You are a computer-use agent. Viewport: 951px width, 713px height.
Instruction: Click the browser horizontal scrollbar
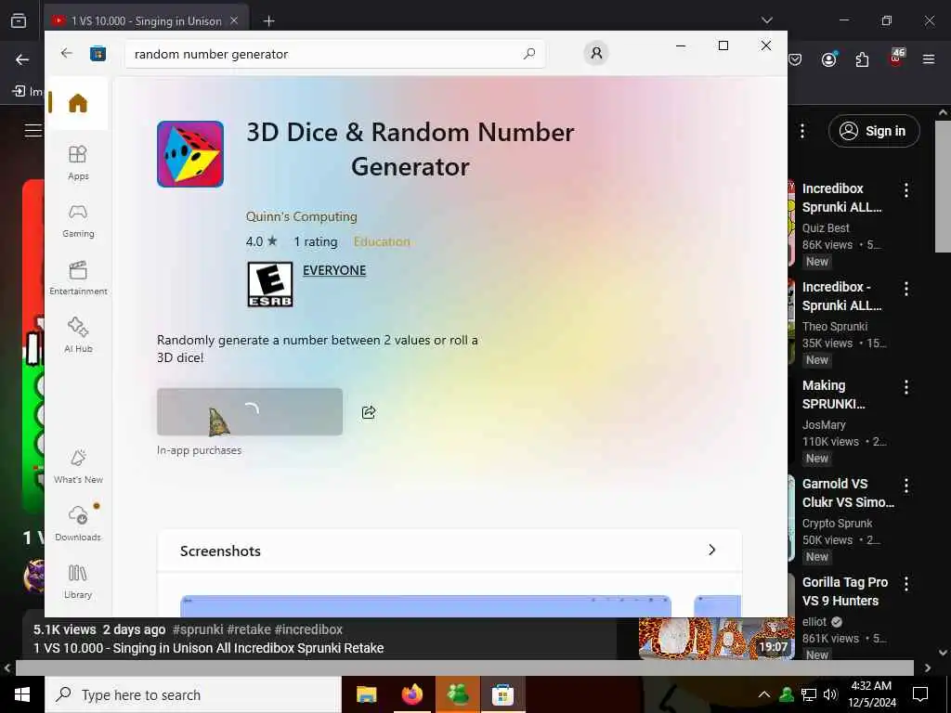464,668
